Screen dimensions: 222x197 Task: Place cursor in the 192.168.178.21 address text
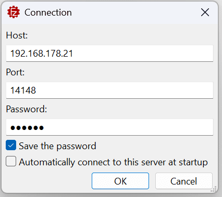42,54
